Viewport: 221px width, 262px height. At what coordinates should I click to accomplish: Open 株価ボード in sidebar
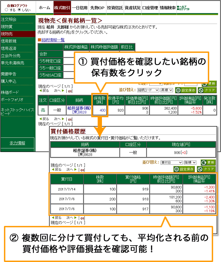(10, 92)
